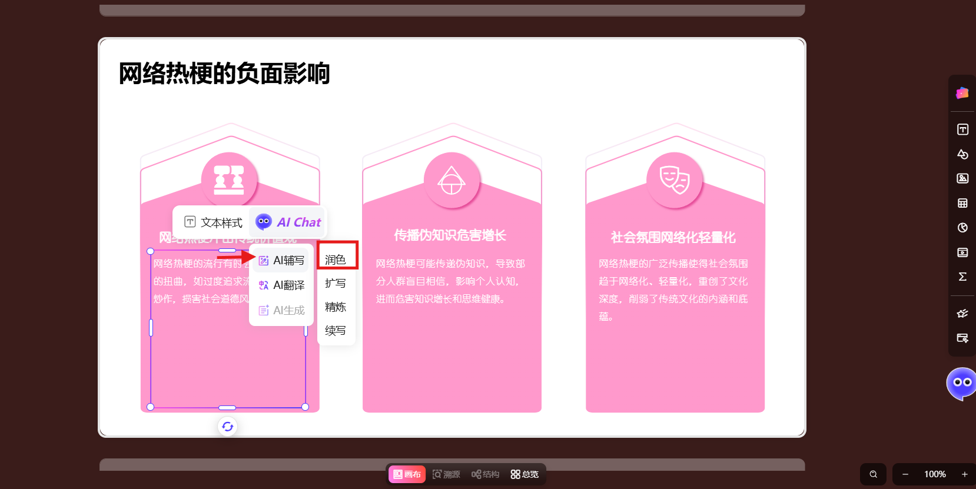Click the floating AI assistant robot bubble
Viewport: 976px width, 489px height.
(961, 383)
